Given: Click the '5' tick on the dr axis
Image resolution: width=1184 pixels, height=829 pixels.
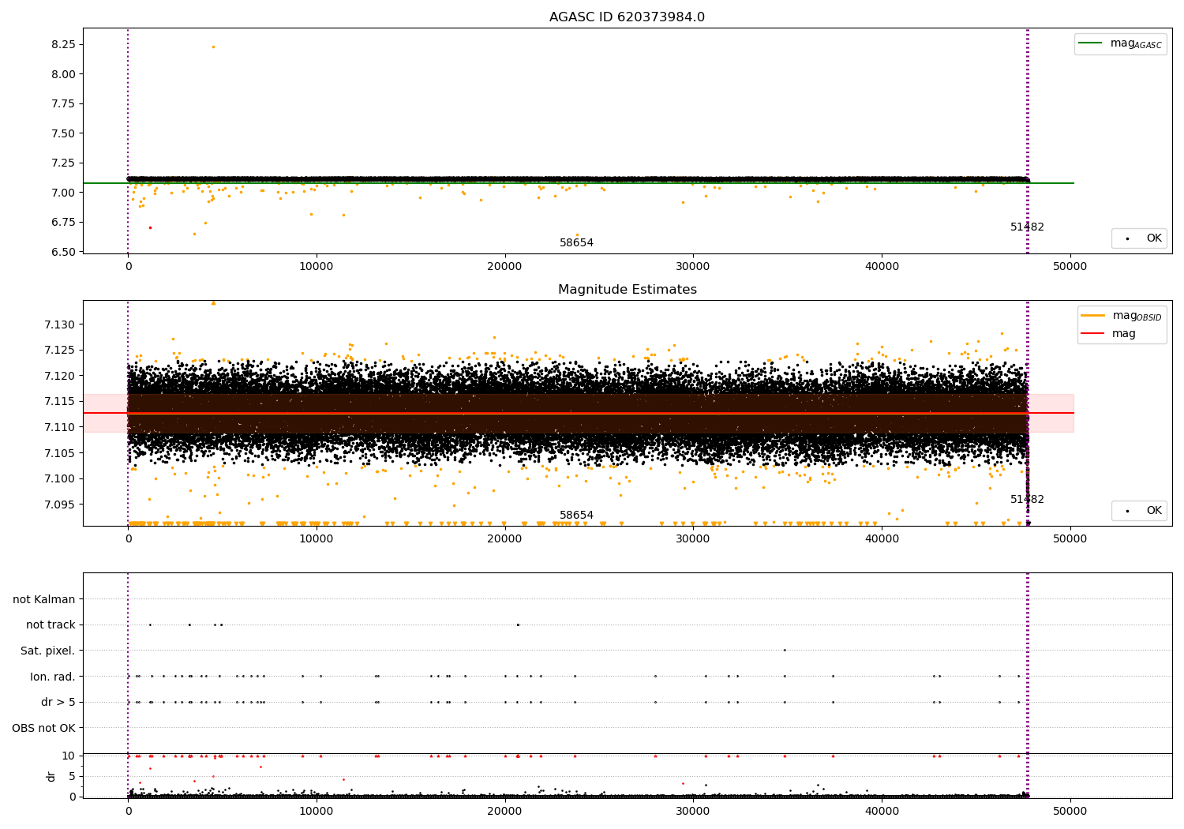Looking at the screenshot, I should click(72, 776).
